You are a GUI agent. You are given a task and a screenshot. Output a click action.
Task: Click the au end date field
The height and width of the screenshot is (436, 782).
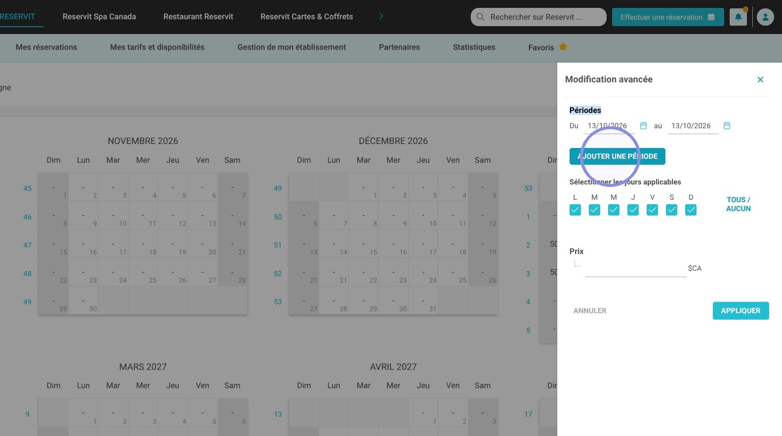click(x=693, y=126)
